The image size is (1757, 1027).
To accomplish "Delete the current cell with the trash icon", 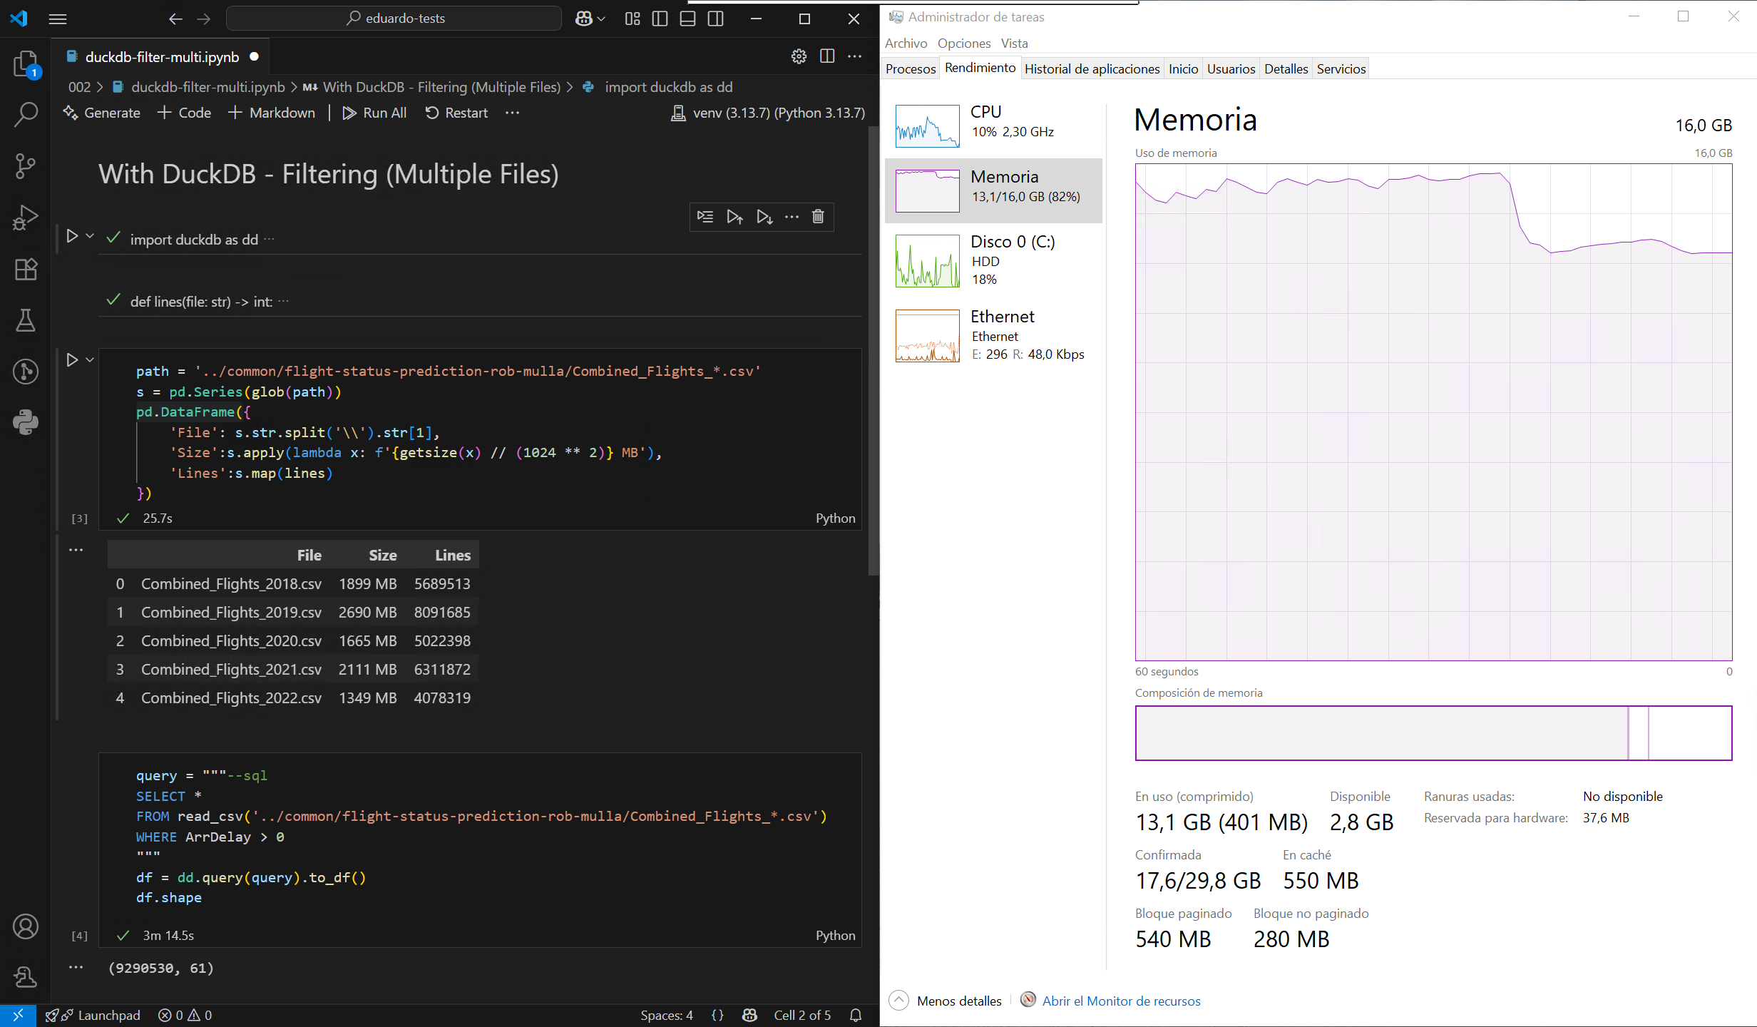I will [817, 217].
